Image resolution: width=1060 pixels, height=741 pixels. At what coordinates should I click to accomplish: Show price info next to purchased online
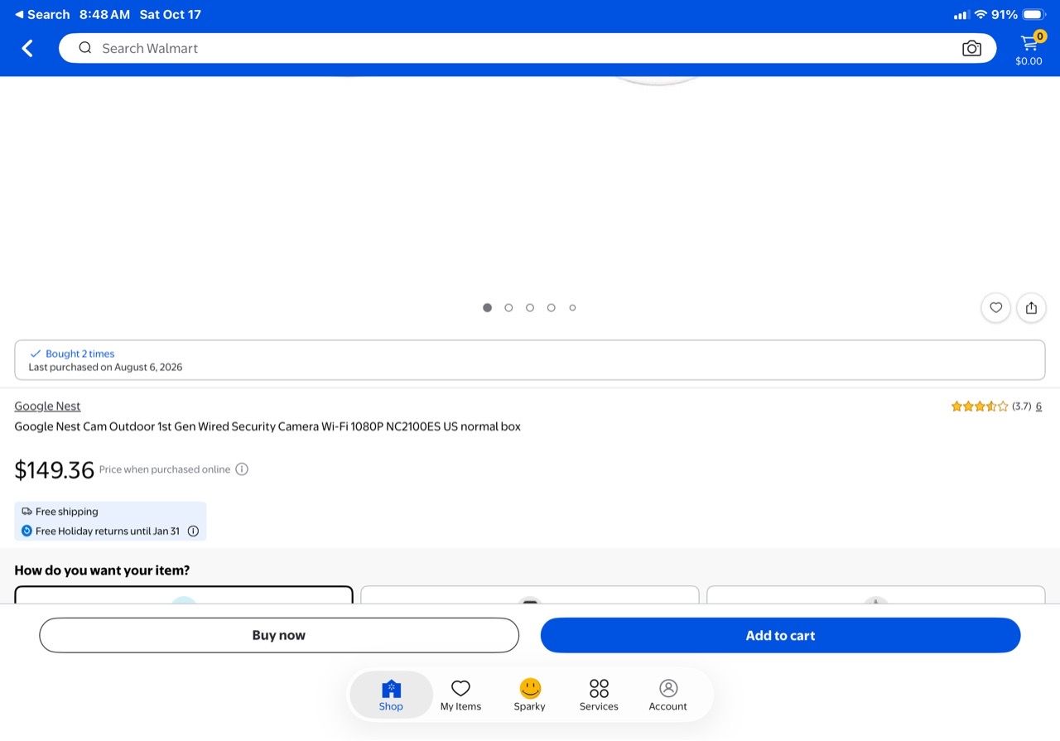(x=242, y=469)
